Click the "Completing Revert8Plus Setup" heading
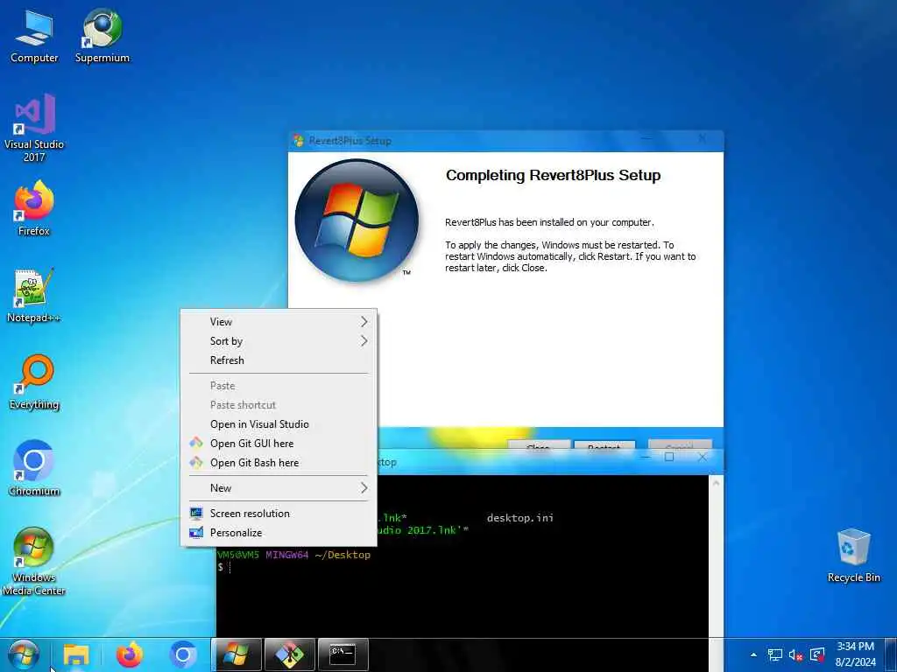Screen dimensions: 897x672 pos(554,175)
